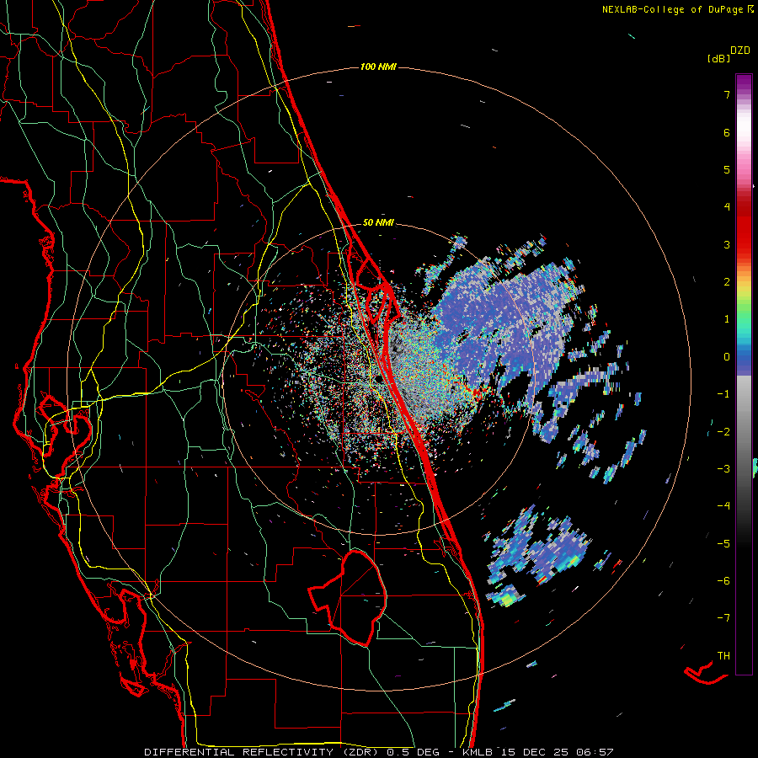Image resolution: width=758 pixels, height=758 pixels.
Task: Click the '3' tick label on color scale
Action: (x=727, y=244)
